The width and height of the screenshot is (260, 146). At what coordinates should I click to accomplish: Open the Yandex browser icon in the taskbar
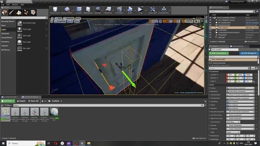pos(62,143)
